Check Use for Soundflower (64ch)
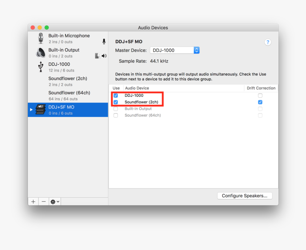Viewport: 306px width, 250px height. tap(116, 115)
